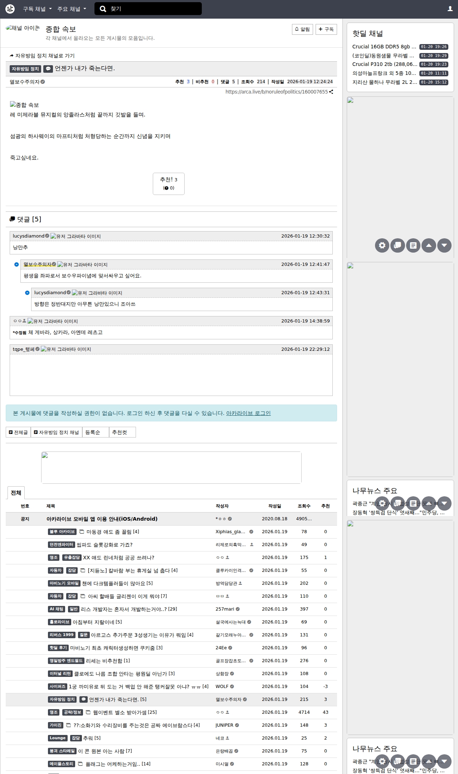
Task: Click the topmost scroll-up arrow floating button
Action: (x=429, y=245)
